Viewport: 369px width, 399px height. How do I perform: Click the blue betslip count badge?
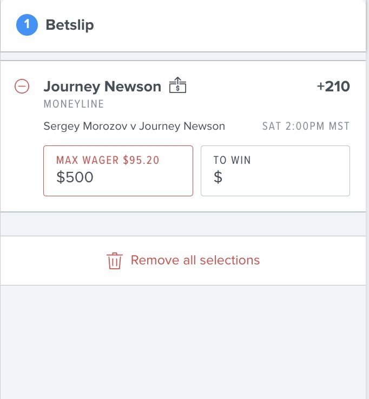[27, 25]
